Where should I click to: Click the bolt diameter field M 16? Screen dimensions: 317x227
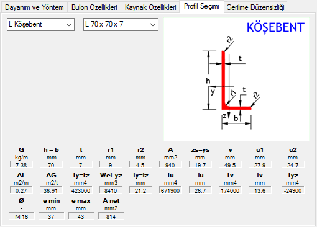[22, 216]
